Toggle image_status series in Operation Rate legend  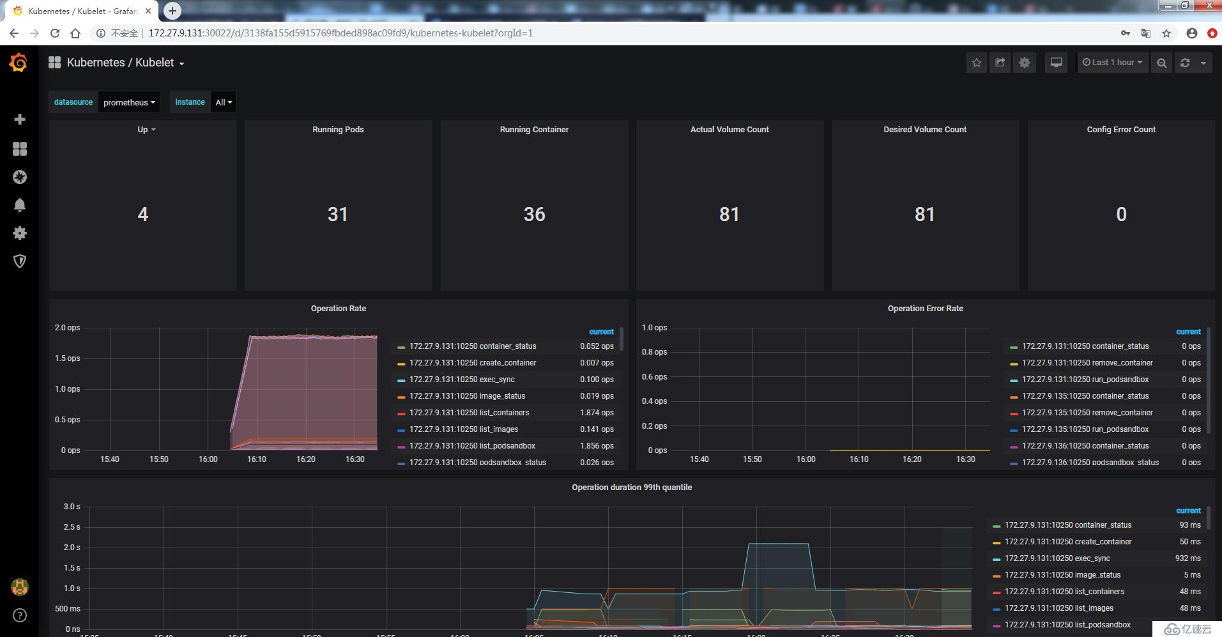(467, 396)
